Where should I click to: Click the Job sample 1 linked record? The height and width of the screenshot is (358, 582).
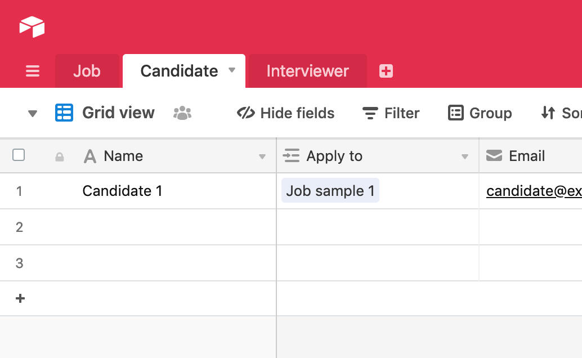(x=330, y=191)
